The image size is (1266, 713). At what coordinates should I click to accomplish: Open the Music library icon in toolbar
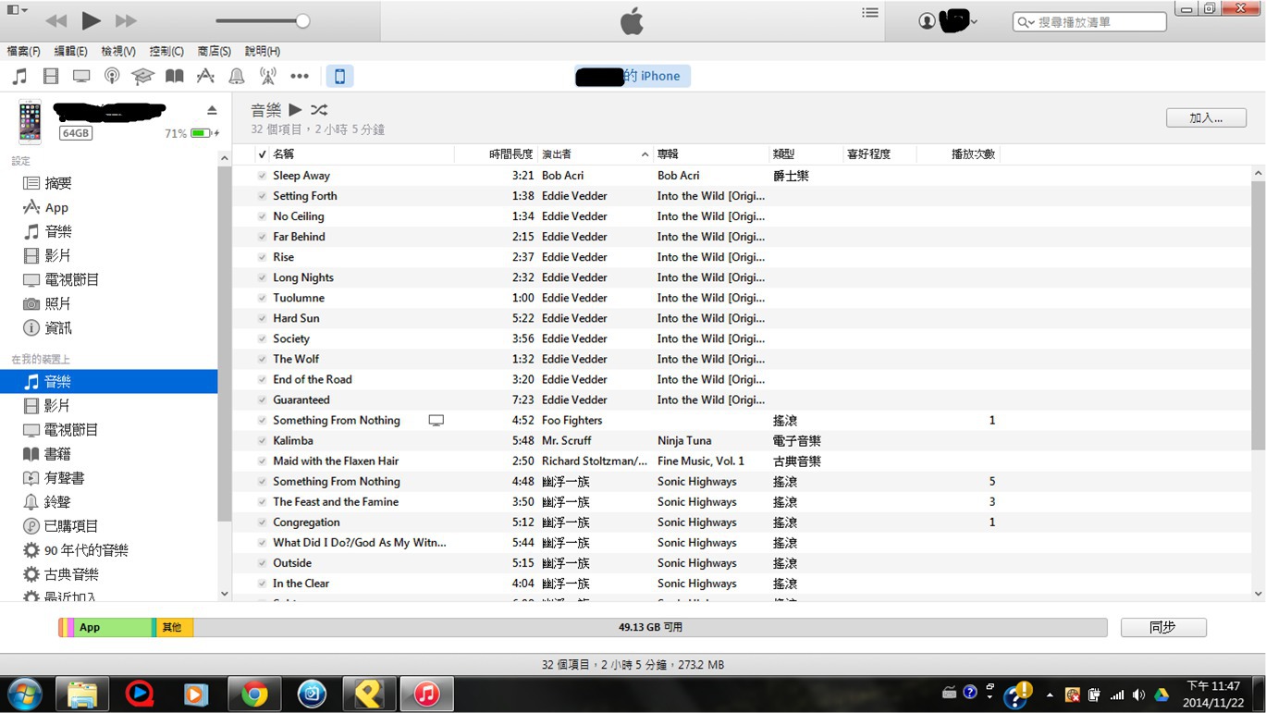[x=19, y=76]
